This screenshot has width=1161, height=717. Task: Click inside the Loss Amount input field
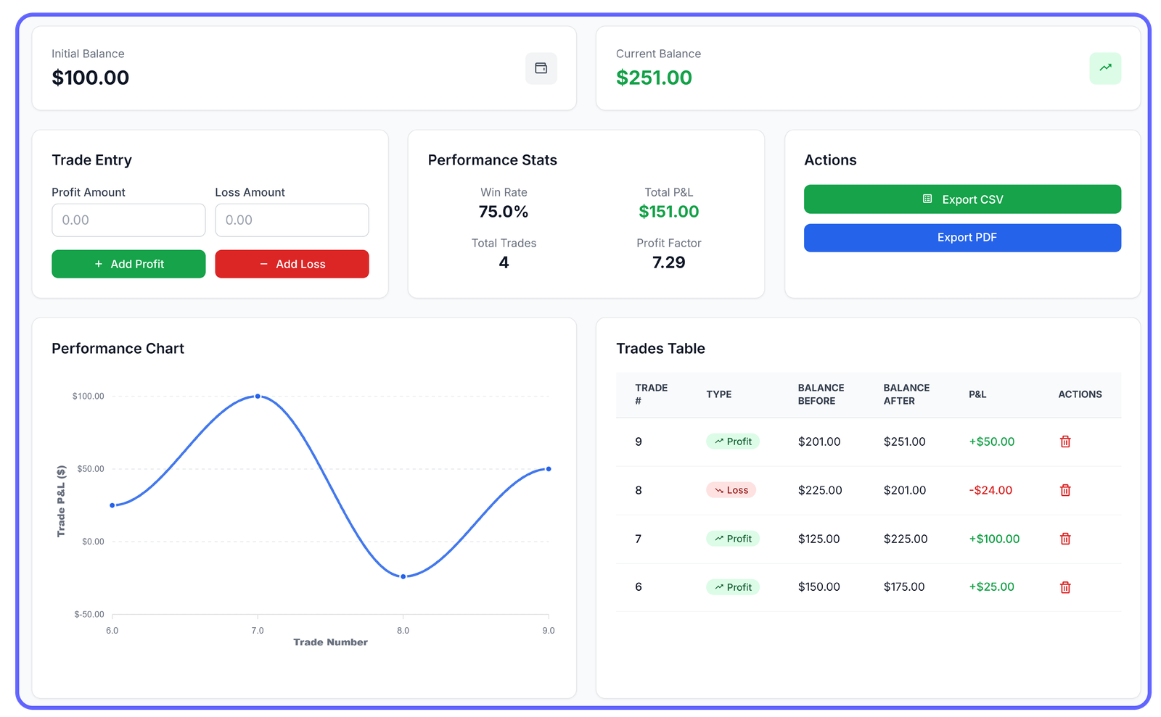click(x=292, y=220)
